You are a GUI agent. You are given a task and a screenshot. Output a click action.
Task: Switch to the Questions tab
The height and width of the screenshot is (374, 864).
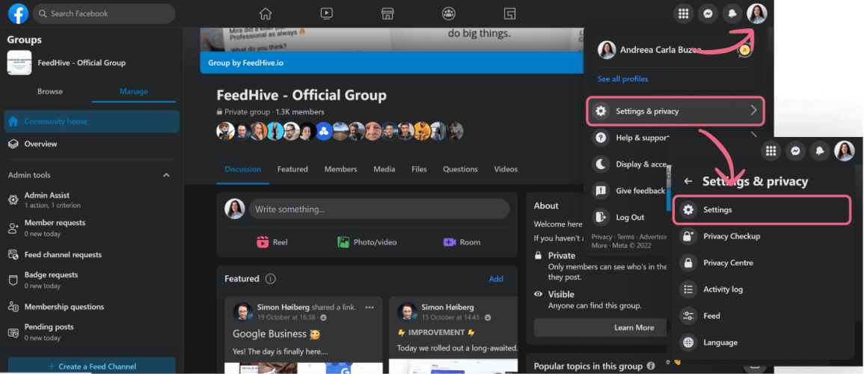pos(461,169)
